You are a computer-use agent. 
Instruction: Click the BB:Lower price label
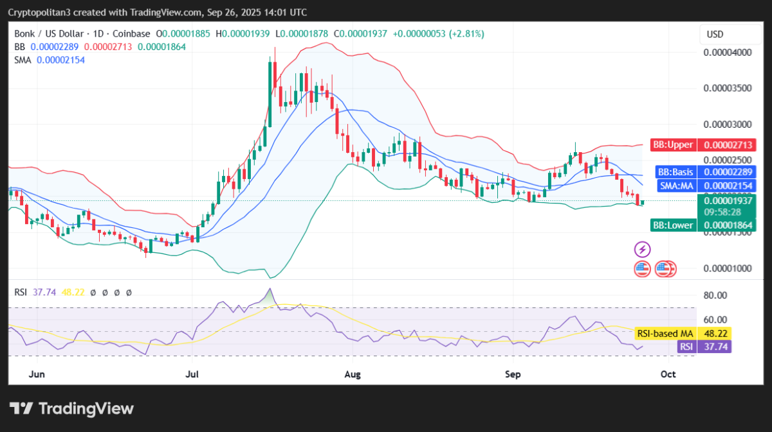(x=673, y=225)
